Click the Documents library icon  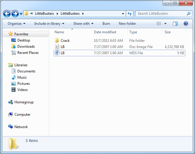[14, 71]
